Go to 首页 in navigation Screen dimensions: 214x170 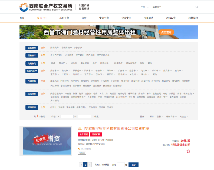tap(22, 18)
